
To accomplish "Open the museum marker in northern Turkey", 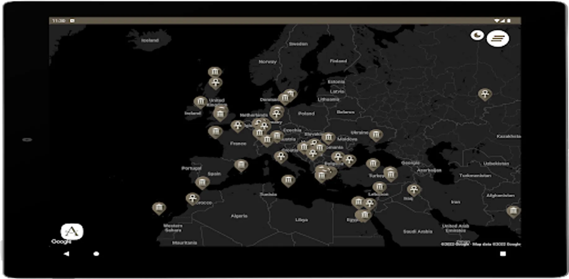I will click(x=373, y=164).
